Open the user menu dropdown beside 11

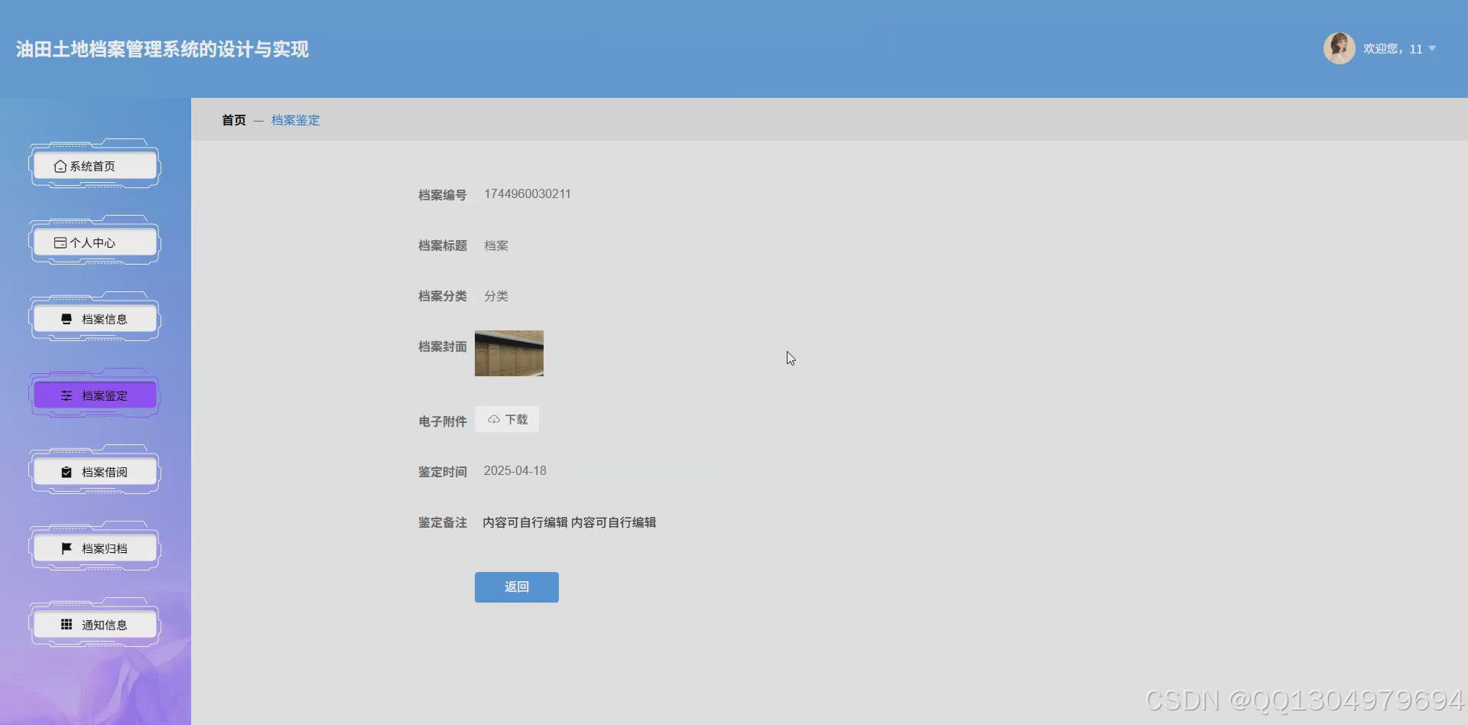1431,49
